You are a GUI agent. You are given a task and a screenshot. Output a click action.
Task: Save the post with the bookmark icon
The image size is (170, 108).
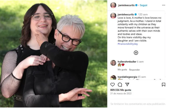click(x=164, y=85)
